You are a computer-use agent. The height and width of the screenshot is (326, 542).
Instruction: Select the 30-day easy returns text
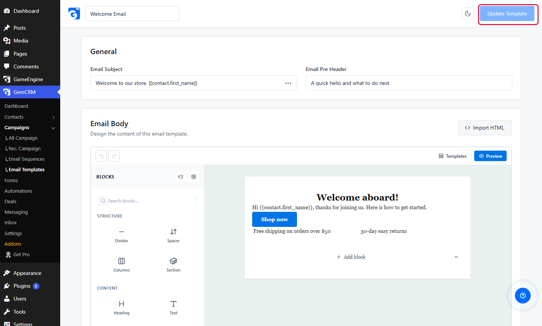click(x=384, y=231)
